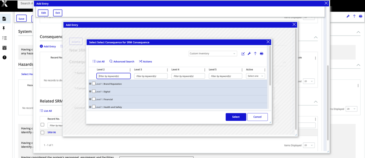The image size is (365, 158).
Task: Expand the Level 1: Health and Safety node
Action: pyautogui.click(x=90, y=107)
